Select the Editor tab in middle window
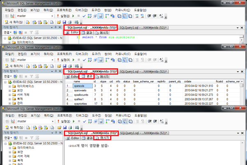The image size is (247, 165). (x=73, y=77)
